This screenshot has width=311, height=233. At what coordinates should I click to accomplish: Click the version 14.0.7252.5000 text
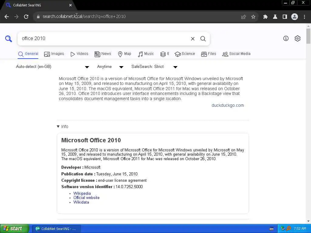click(x=129, y=187)
